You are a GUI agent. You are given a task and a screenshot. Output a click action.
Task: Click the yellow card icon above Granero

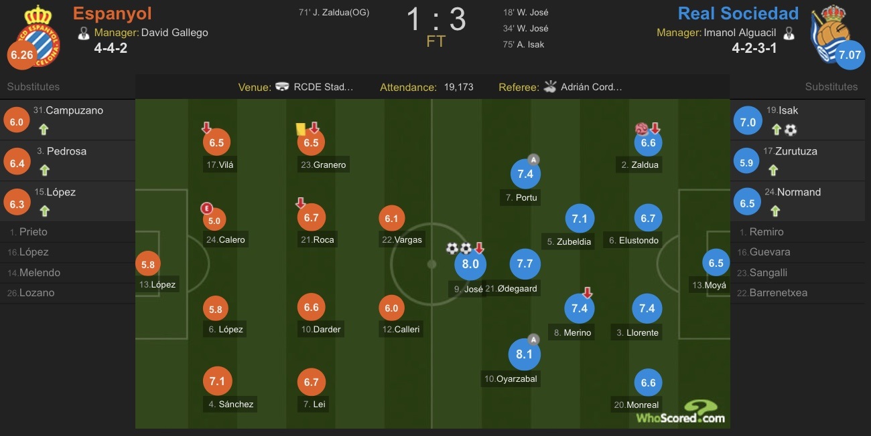[x=301, y=128]
